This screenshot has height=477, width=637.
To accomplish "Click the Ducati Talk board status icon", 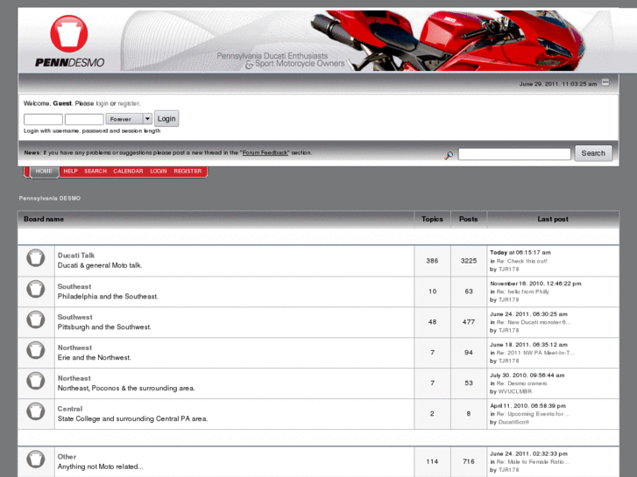I will (x=36, y=258).
